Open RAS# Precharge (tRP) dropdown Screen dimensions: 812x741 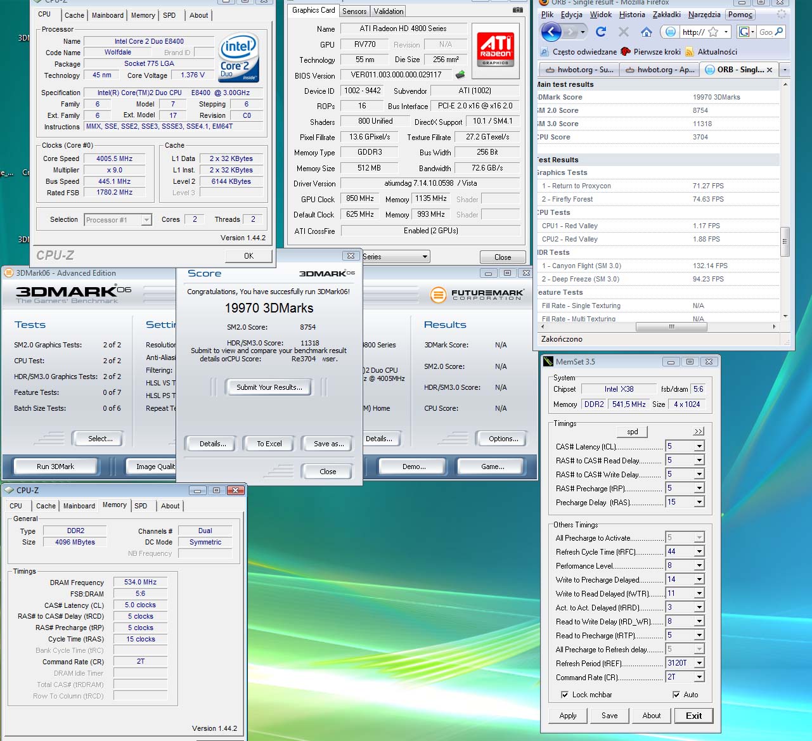pos(699,488)
